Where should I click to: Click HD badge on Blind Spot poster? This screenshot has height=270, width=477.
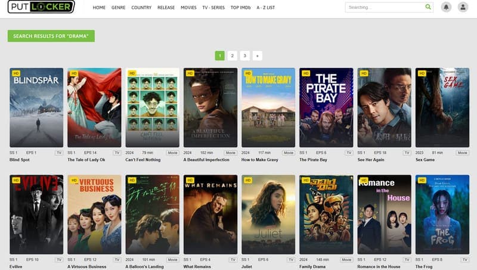(x=16, y=73)
